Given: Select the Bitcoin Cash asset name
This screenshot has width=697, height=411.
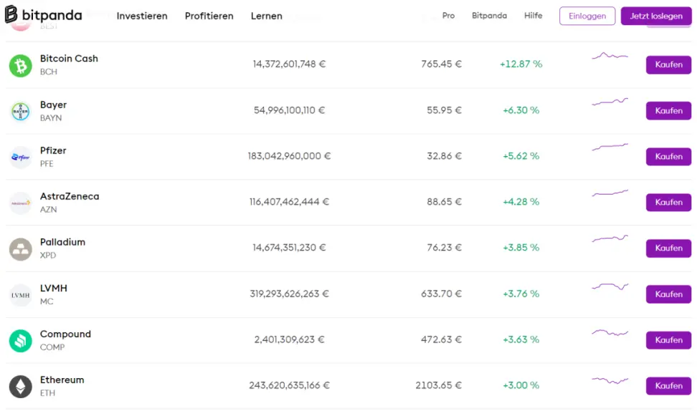Looking at the screenshot, I should pyautogui.click(x=69, y=59).
